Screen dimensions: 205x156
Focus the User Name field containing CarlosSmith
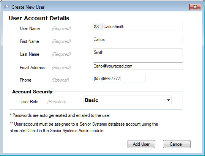pyautogui.click(x=142, y=27)
